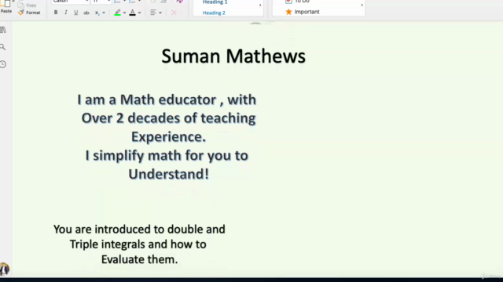The image size is (503, 282).
Task: Toggle bold formatting
Action: 56,13
